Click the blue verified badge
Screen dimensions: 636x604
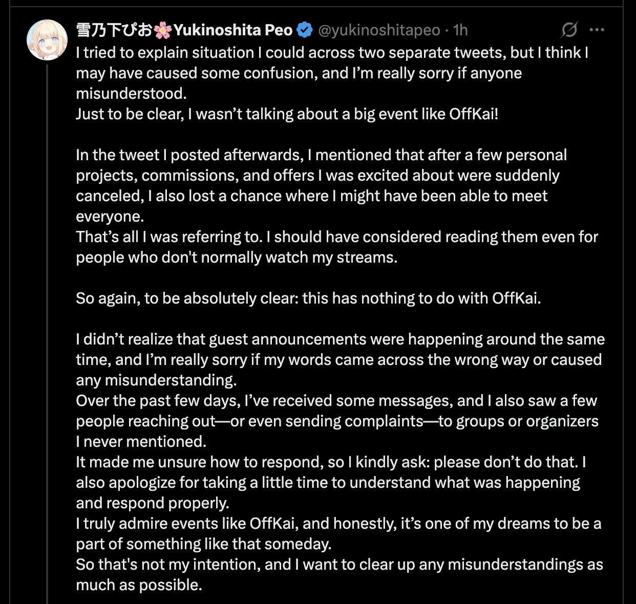point(305,30)
